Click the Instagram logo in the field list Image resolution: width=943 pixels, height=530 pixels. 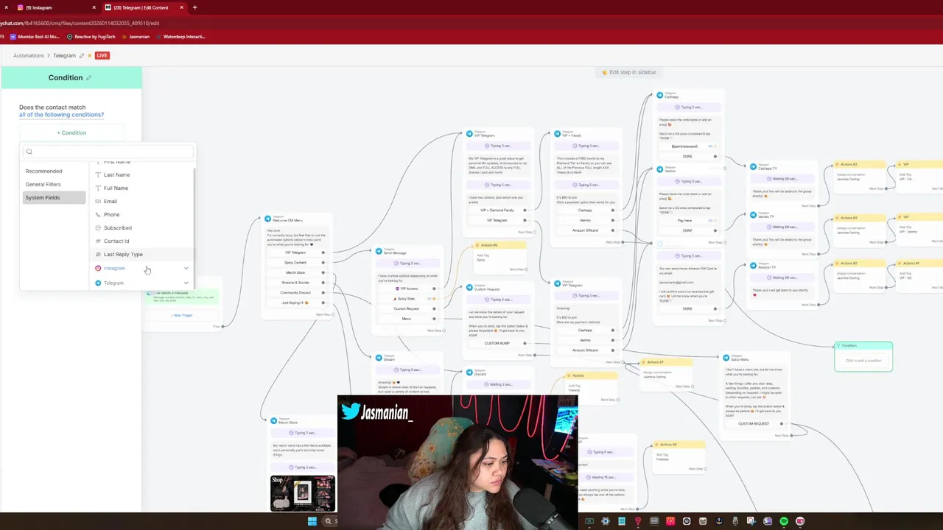pyautogui.click(x=98, y=269)
